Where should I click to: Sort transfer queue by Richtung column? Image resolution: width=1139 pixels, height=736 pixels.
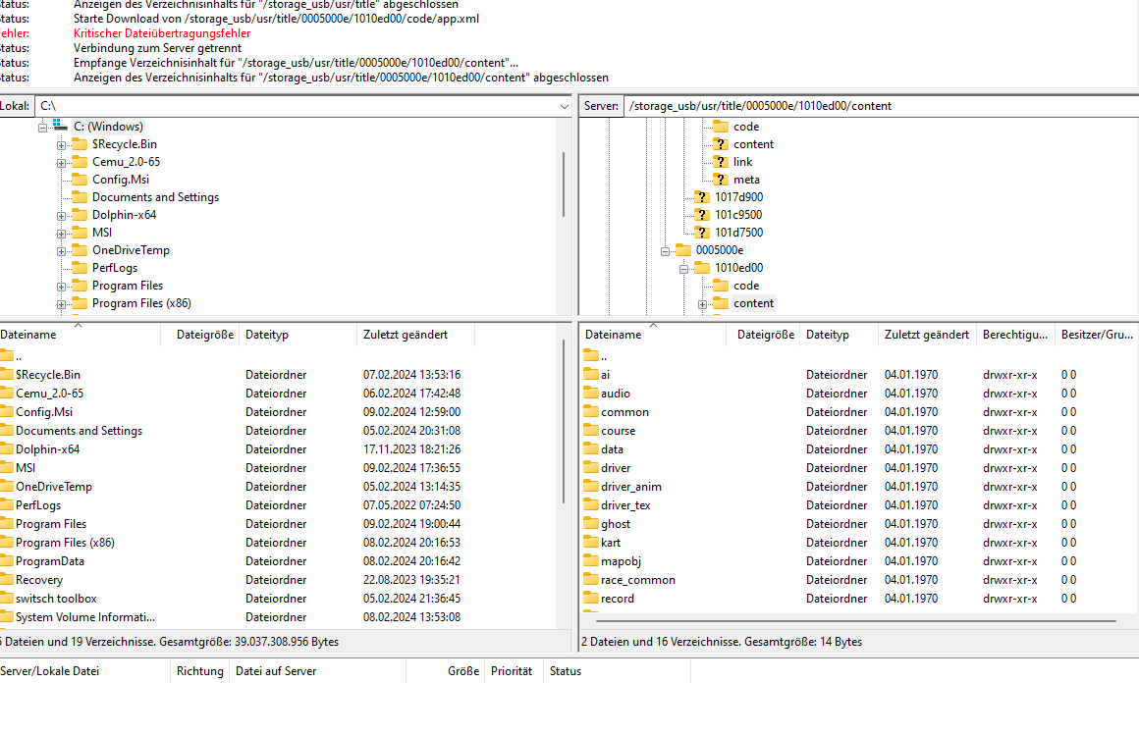coord(199,671)
